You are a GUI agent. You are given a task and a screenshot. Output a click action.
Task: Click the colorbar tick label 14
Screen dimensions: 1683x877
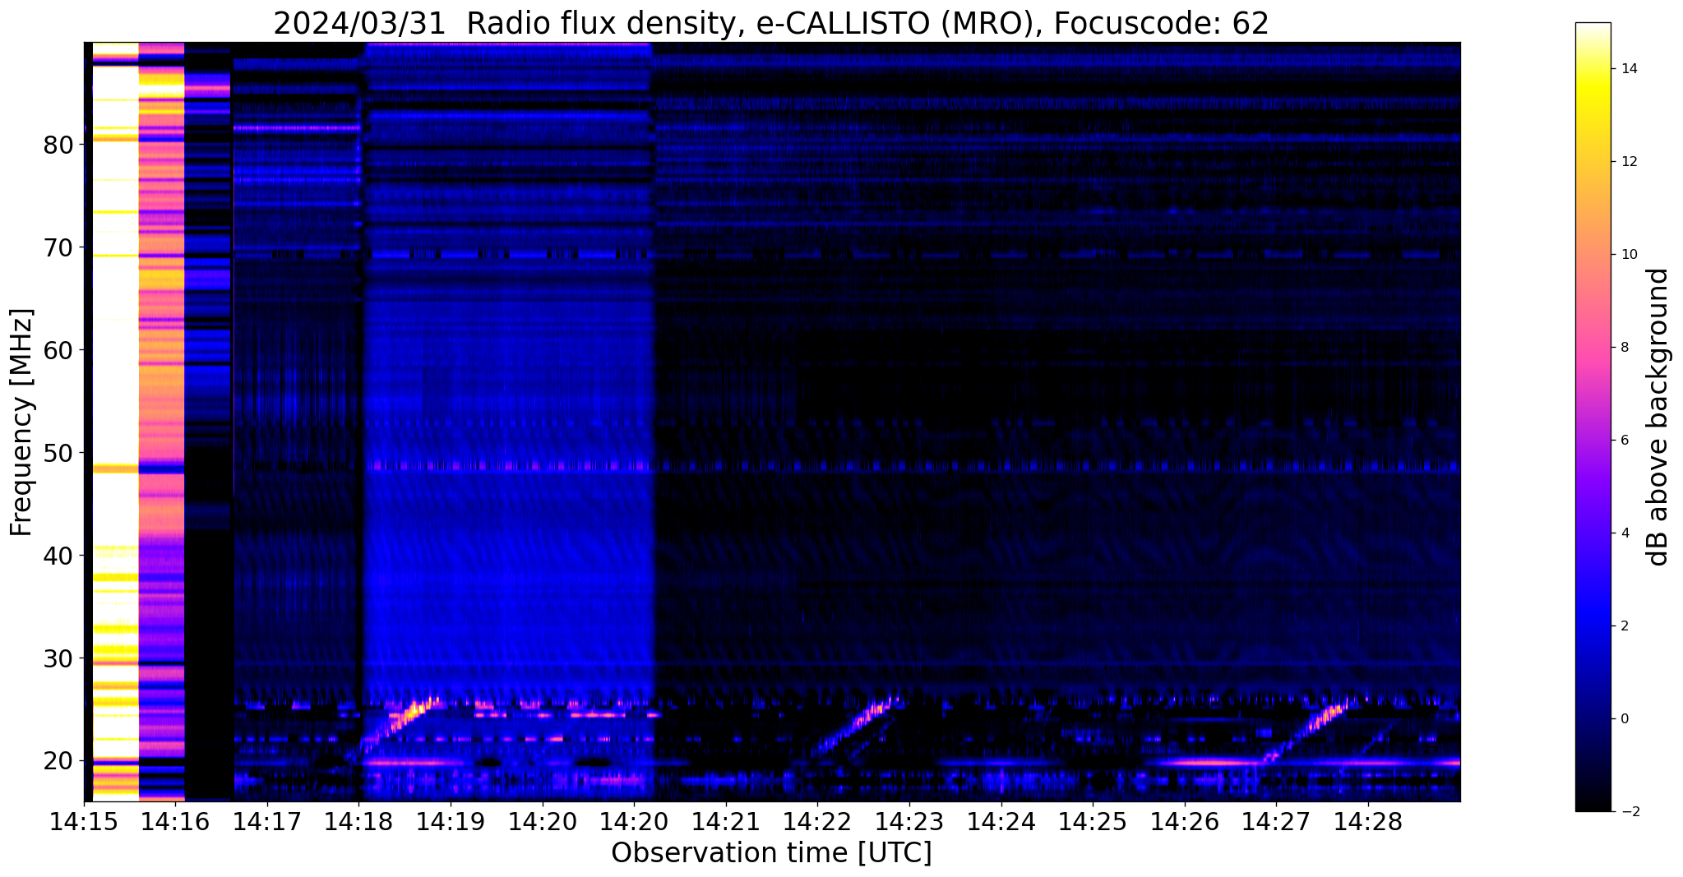[1630, 69]
